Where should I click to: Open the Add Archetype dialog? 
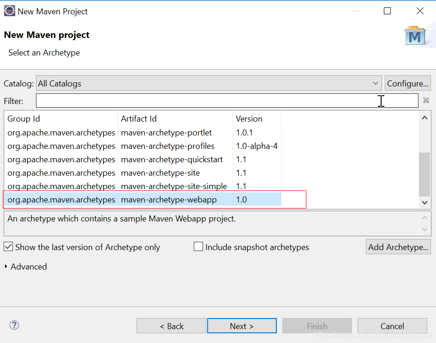click(x=398, y=247)
